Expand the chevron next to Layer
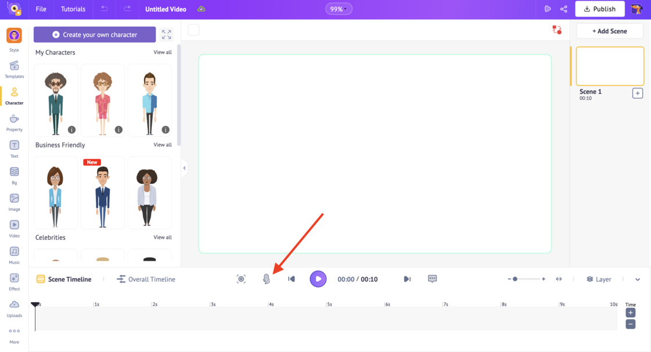The image size is (651, 352). [x=638, y=279]
